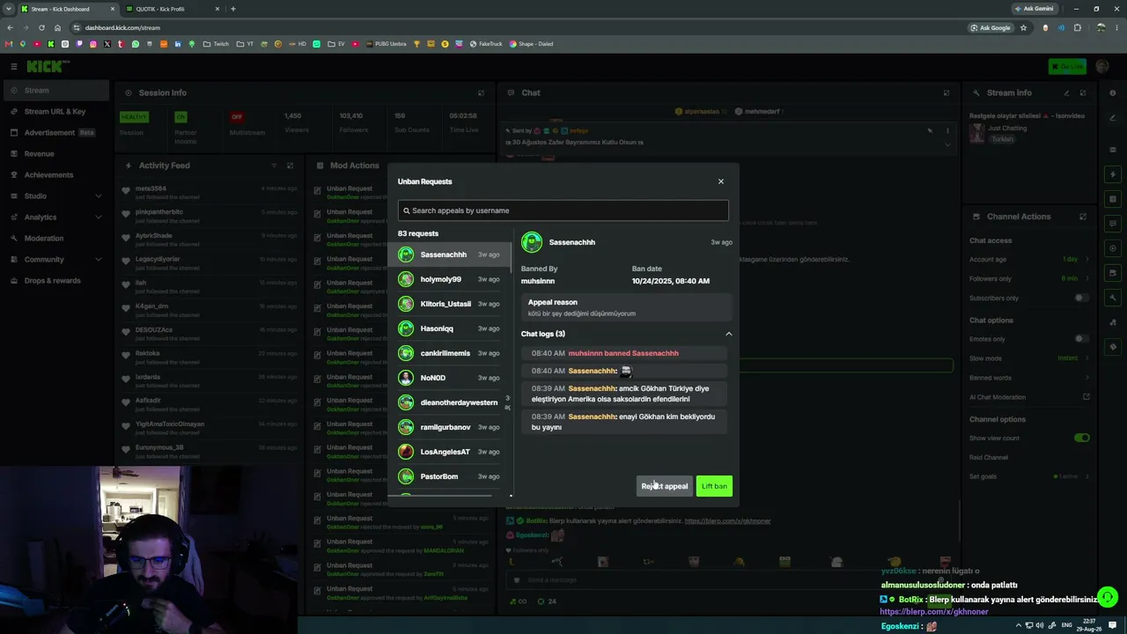Open the WhatsApp bookmark
The width and height of the screenshot is (1127, 634).
136,44
